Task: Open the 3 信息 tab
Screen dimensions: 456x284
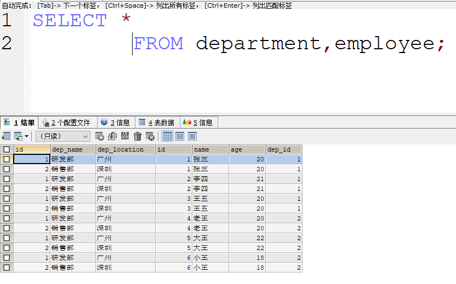Action: pyautogui.click(x=116, y=123)
